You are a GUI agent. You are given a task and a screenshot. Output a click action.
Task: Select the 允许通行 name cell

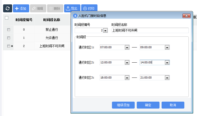[52, 38]
